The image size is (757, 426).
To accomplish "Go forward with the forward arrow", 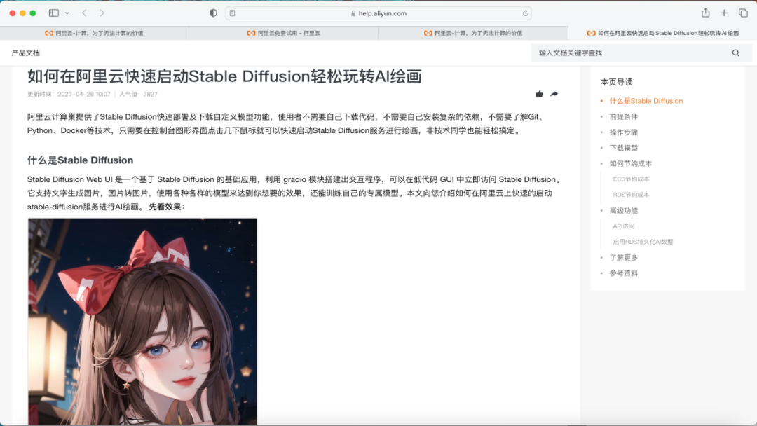I will 102,13.
